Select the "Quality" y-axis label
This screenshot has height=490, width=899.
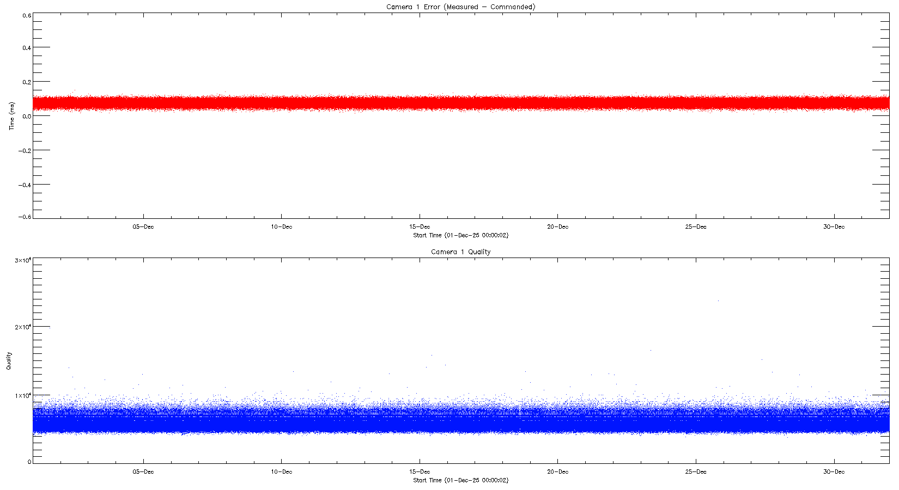[9, 361]
